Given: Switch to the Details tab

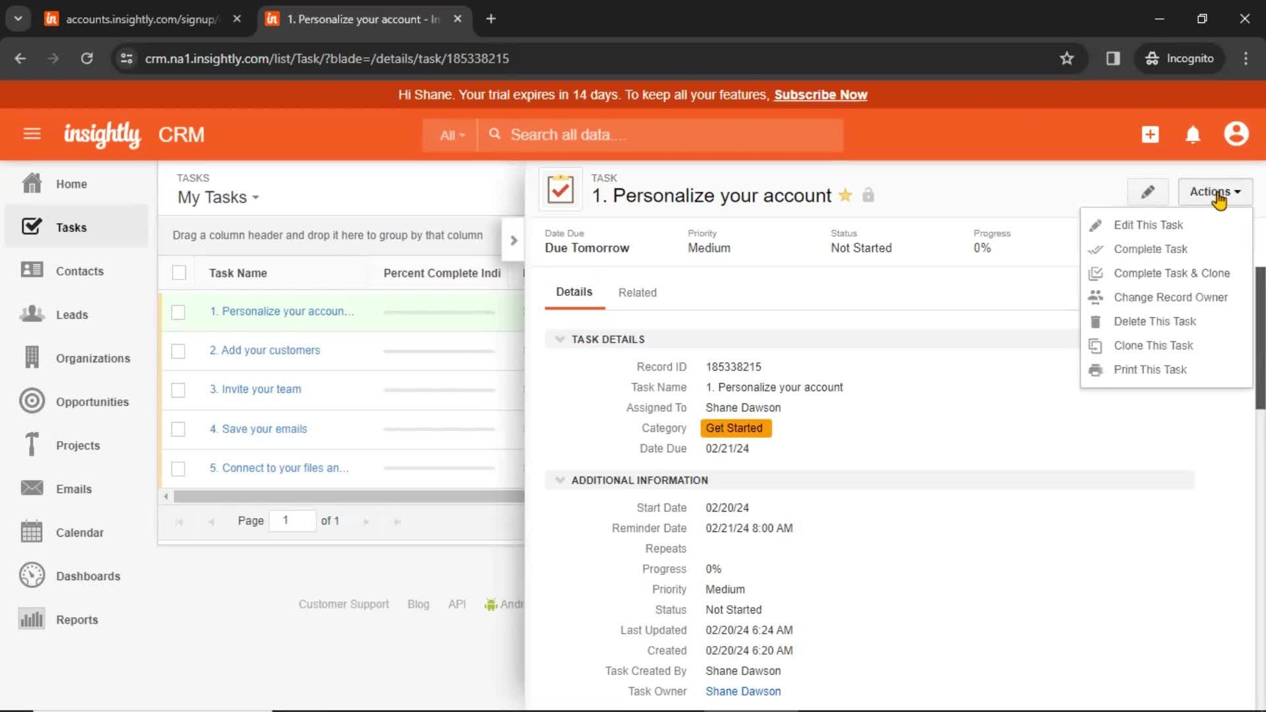Looking at the screenshot, I should 574,292.
